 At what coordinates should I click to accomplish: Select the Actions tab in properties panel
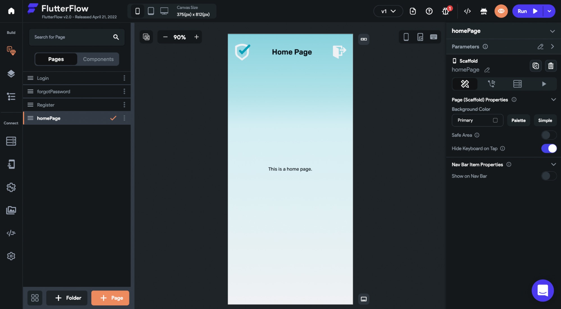pyautogui.click(x=491, y=84)
